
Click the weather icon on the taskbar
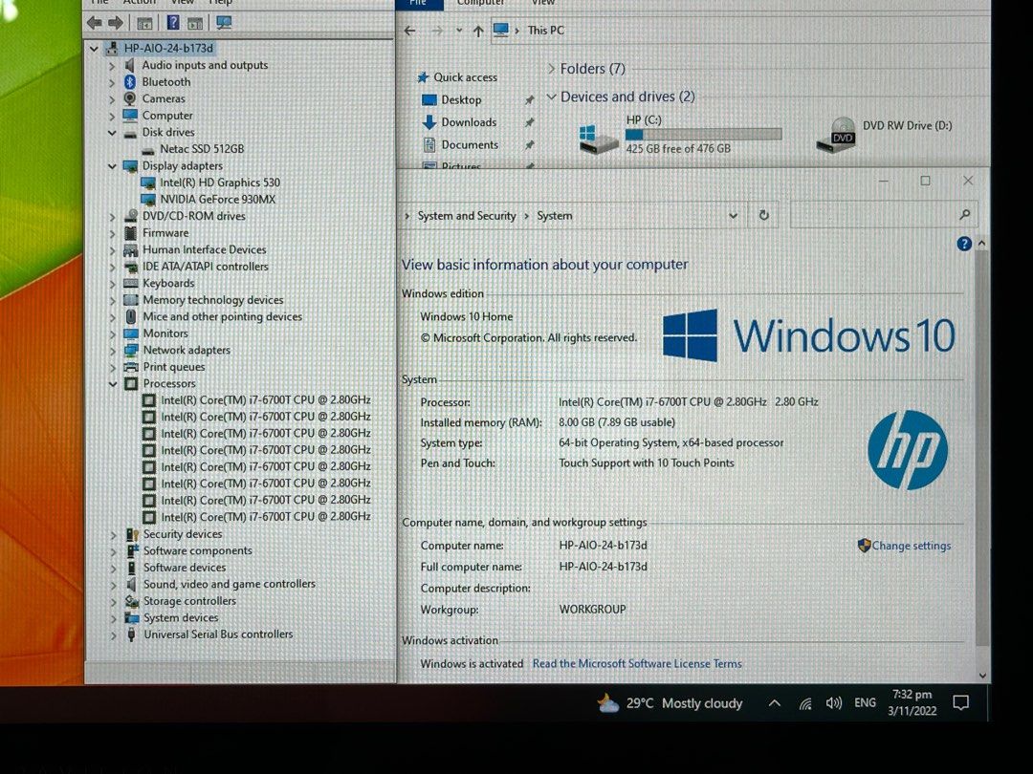606,702
